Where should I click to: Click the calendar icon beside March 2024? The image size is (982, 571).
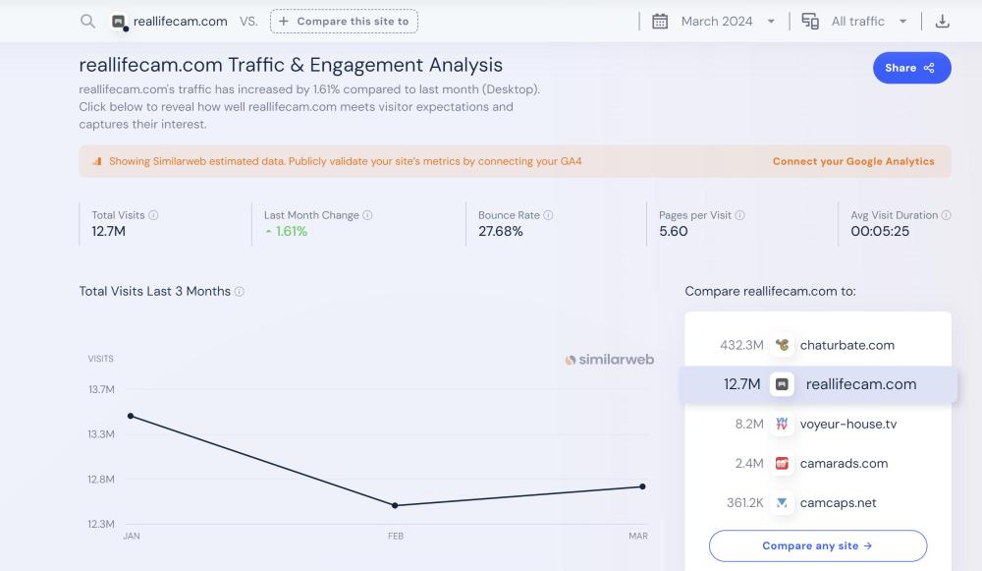click(660, 22)
